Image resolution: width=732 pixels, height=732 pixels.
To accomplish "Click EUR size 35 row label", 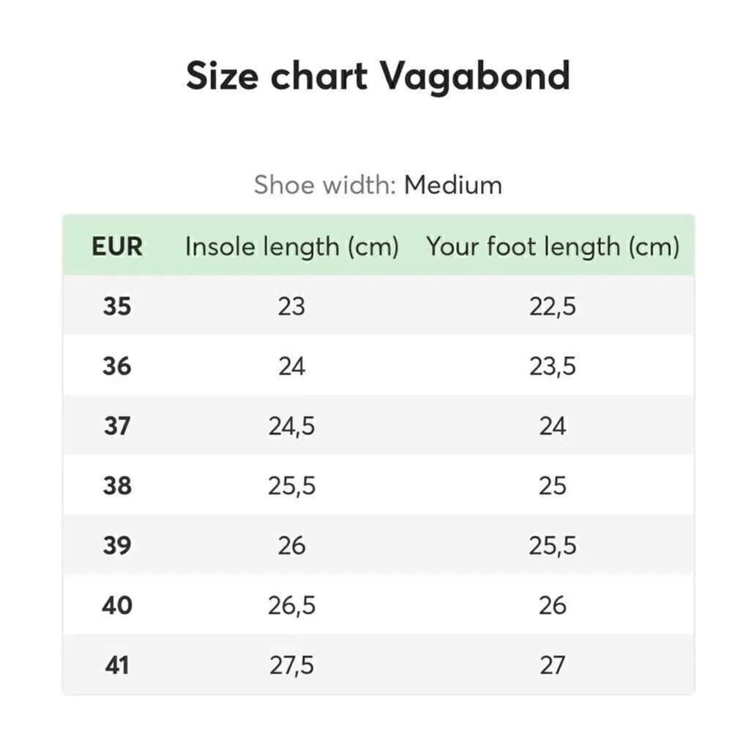I will [117, 306].
